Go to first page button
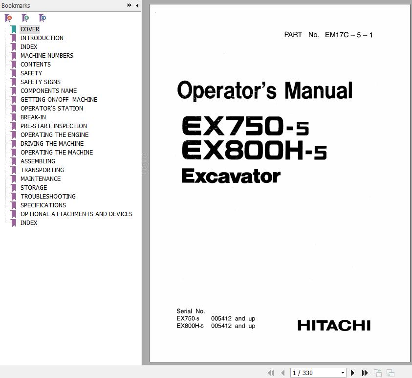The width and height of the screenshot is (412, 378). tap(271, 373)
